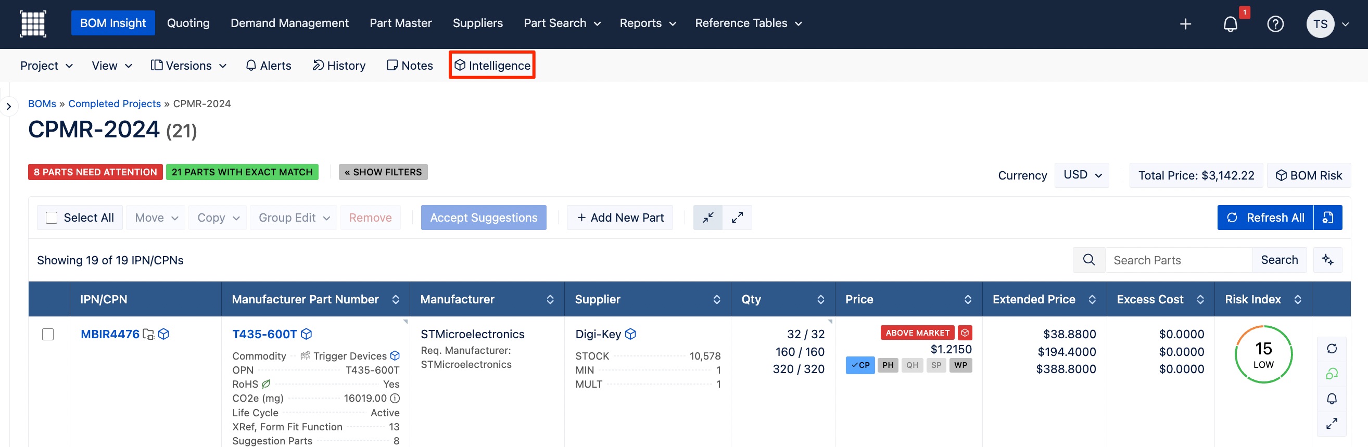Toggle the QH price source chip
The image size is (1368, 447).
click(912, 365)
